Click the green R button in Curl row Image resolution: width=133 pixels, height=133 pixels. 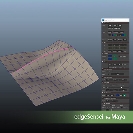pyautogui.click(x=115, y=59)
